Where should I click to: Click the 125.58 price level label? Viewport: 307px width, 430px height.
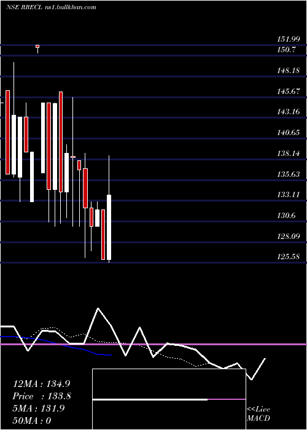click(x=289, y=257)
